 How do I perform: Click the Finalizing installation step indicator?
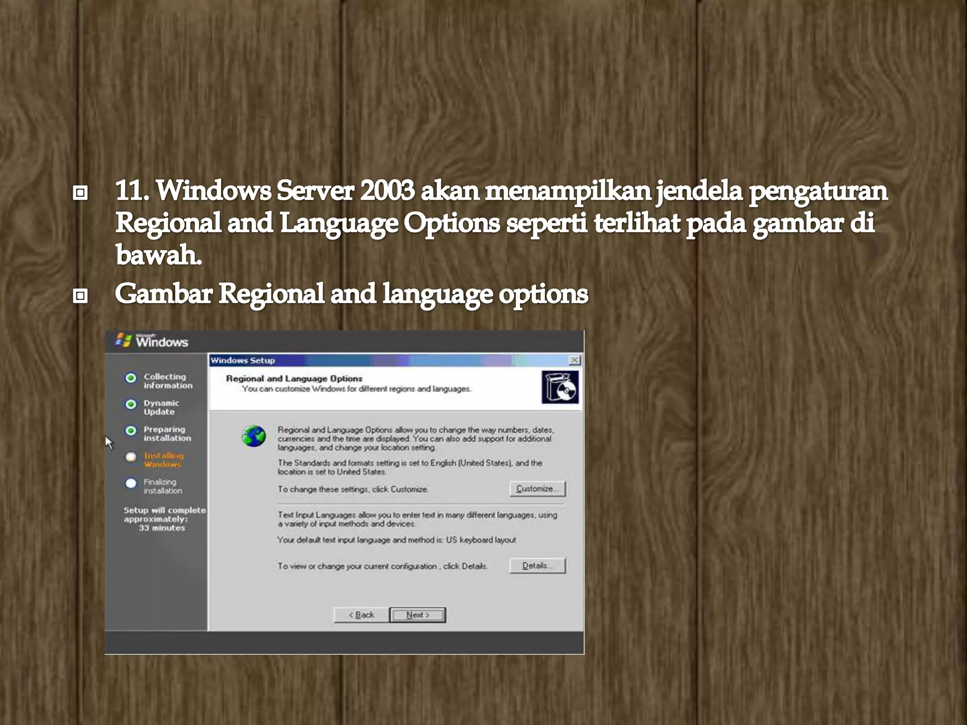pos(131,483)
